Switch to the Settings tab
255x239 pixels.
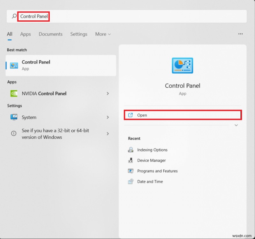(79, 34)
